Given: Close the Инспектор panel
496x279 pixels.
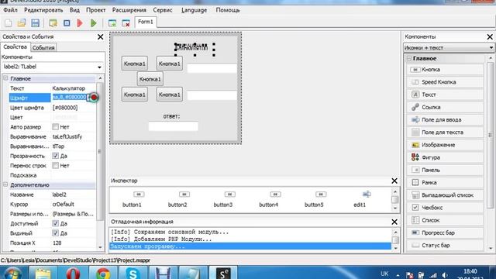Looking at the screenshot, I should tap(394, 181).
